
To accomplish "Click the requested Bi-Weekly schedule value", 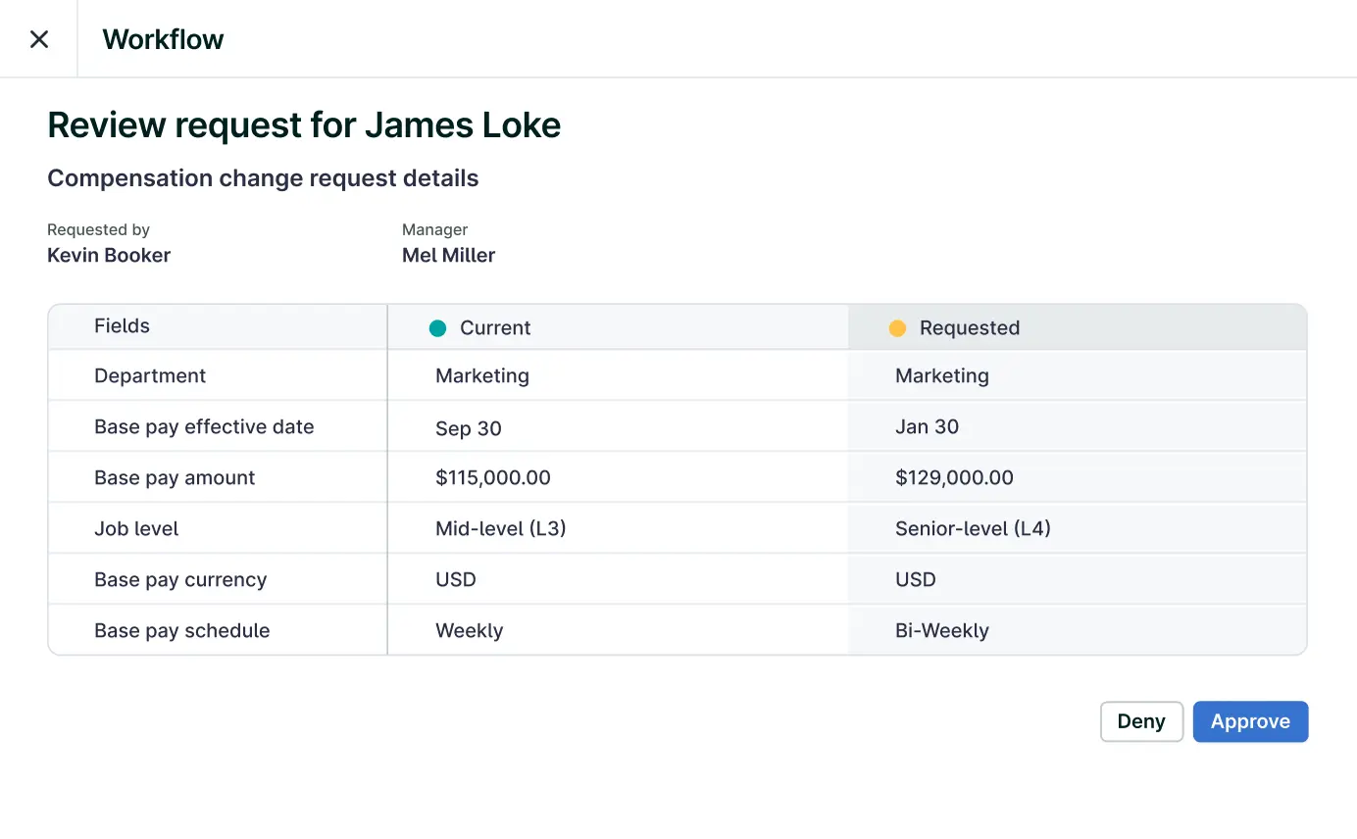I will point(942,630).
